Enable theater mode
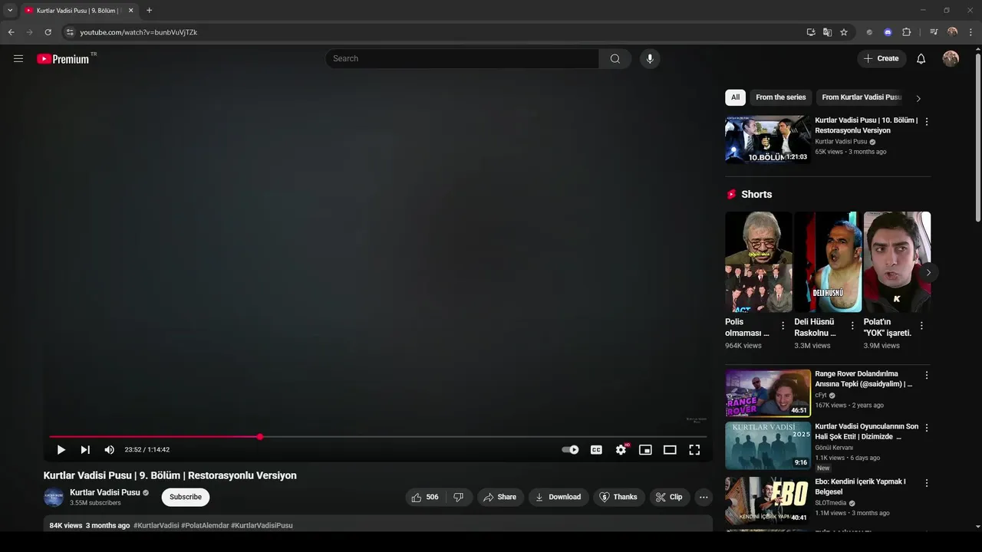The image size is (982, 552). click(670, 450)
